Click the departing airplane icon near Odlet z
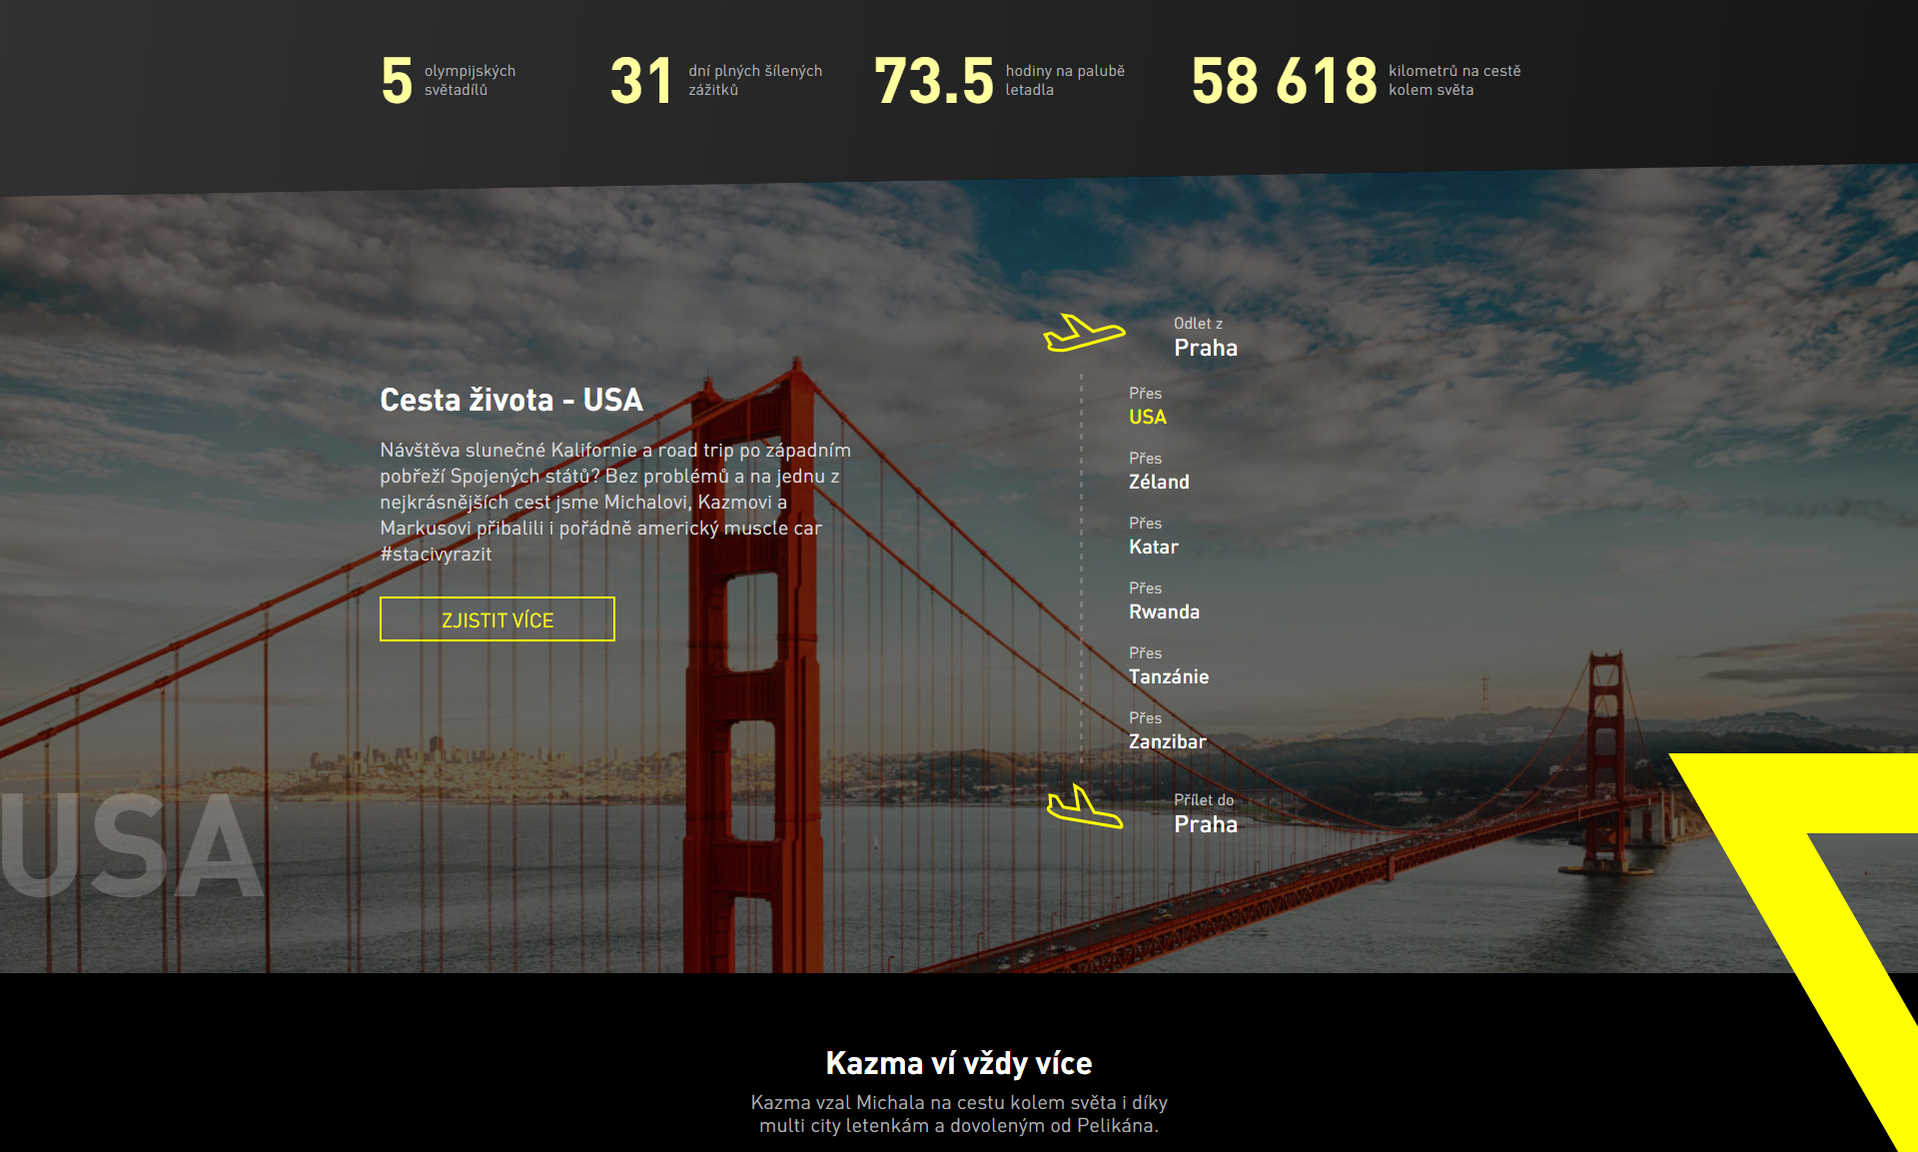The width and height of the screenshot is (1918, 1152). tap(1084, 333)
